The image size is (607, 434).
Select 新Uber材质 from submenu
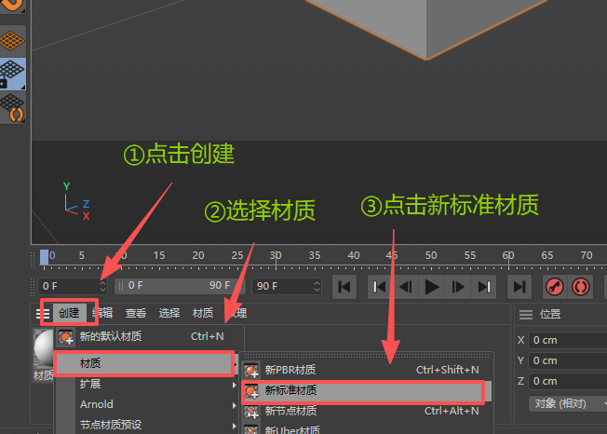point(367,429)
